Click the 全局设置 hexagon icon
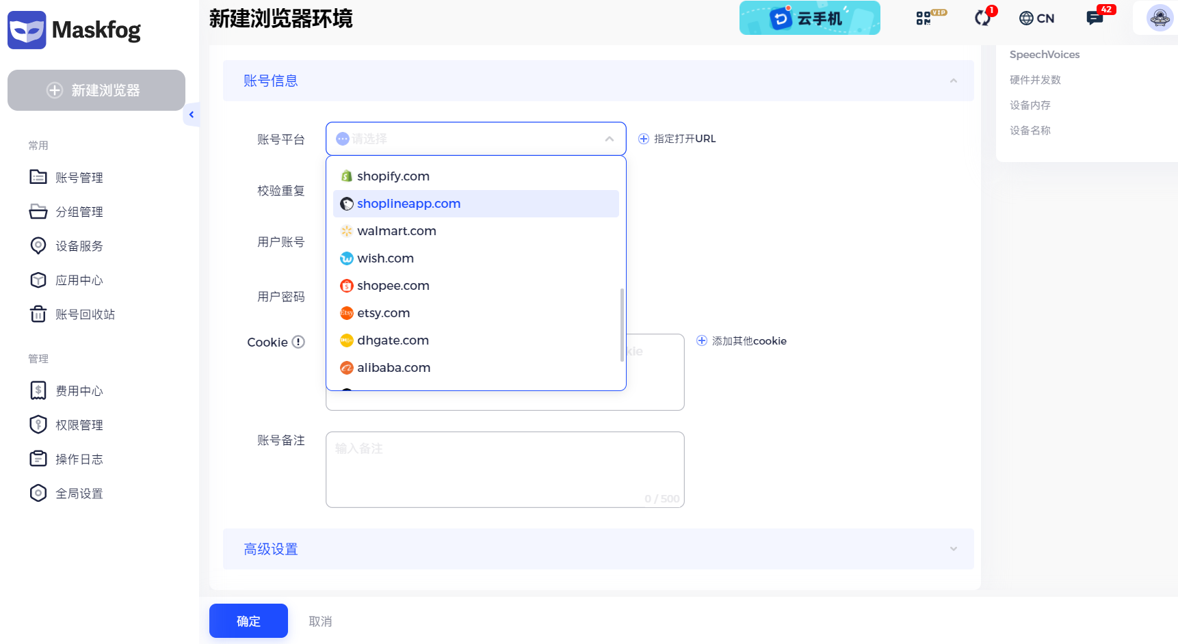Viewport: 1178px width, 644px height. (x=38, y=493)
